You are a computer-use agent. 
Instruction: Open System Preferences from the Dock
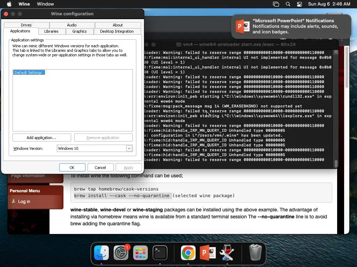tap(121, 252)
